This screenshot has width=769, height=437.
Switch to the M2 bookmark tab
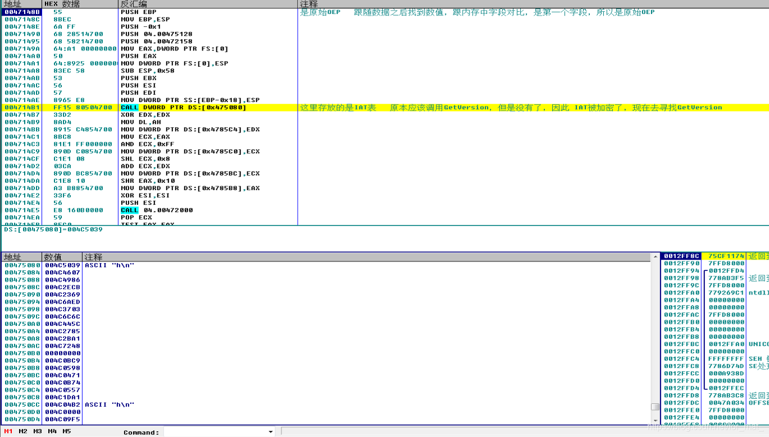coord(23,431)
